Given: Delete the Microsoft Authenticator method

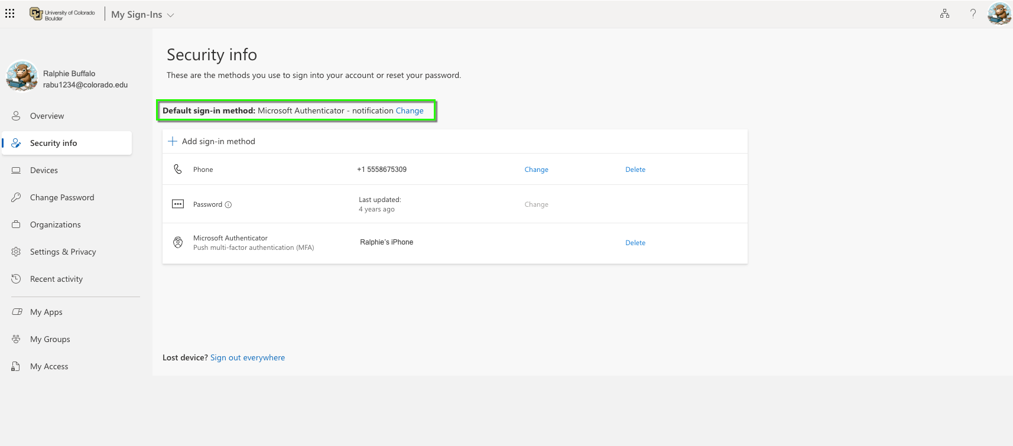Looking at the screenshot, I should [x=635, y=243].
